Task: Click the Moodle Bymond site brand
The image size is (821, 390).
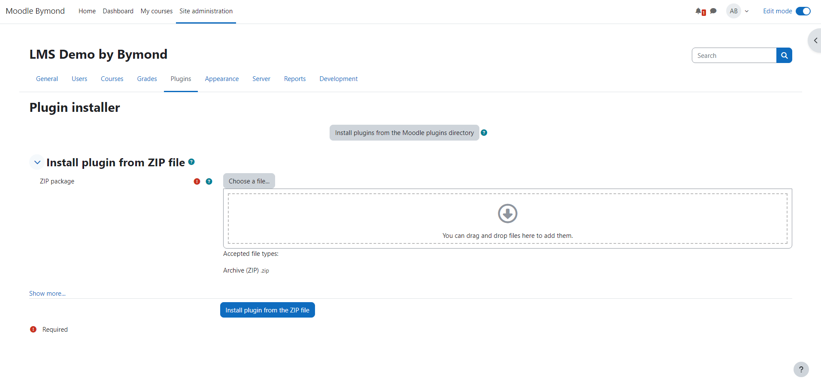Action: (x=35, y=11)
